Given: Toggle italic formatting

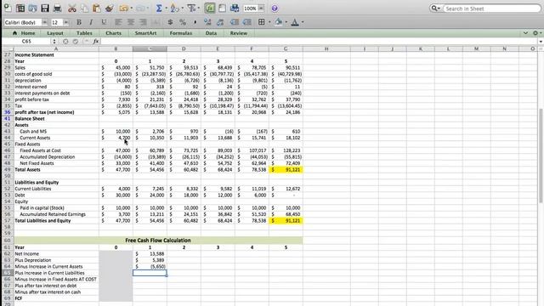Looking at the screenshot, I should [x=91, y=22].
